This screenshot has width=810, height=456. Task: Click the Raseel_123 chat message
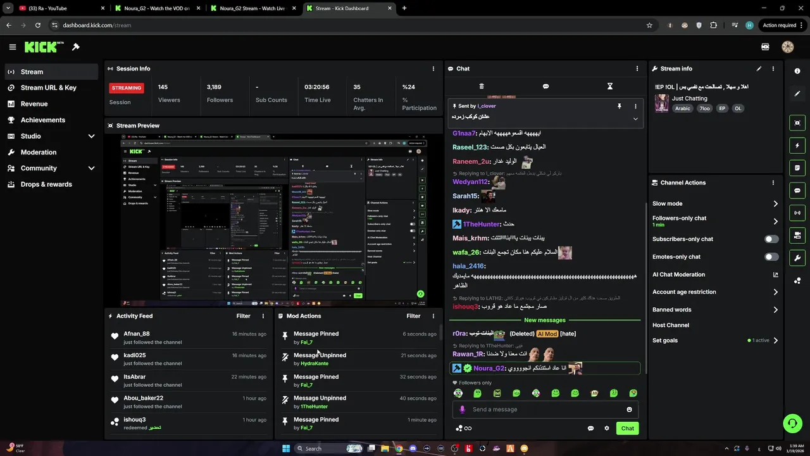499,147
